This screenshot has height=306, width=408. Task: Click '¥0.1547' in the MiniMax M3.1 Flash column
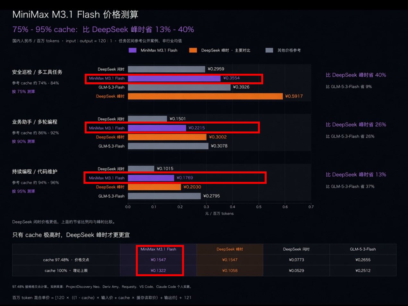[158, 260]
